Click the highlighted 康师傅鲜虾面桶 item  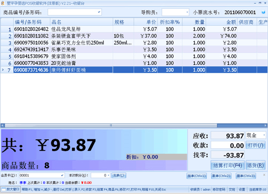coord(69,70)
